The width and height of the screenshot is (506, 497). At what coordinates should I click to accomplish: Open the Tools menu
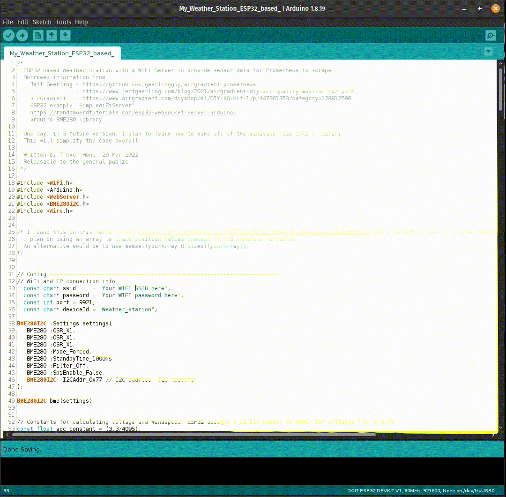tap(63, 22)
